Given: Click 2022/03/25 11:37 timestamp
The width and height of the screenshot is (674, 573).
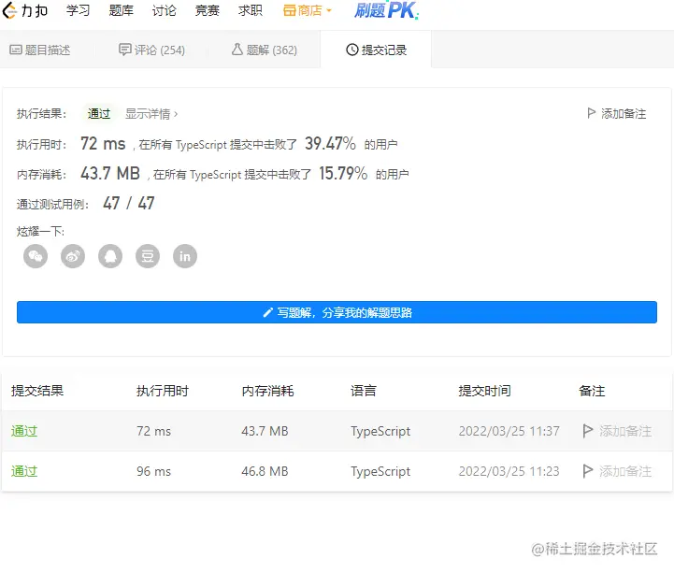Looking at the screenshot, I should (509, 431).
